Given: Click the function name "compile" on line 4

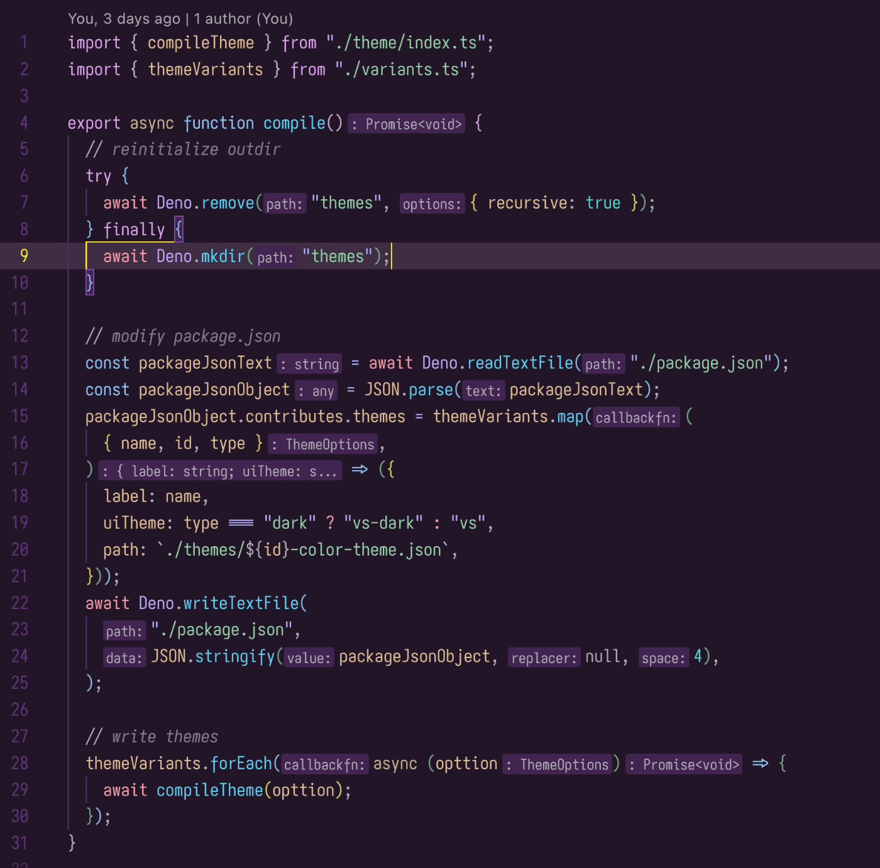Looking at the screenshot, I should coord(294,123).
